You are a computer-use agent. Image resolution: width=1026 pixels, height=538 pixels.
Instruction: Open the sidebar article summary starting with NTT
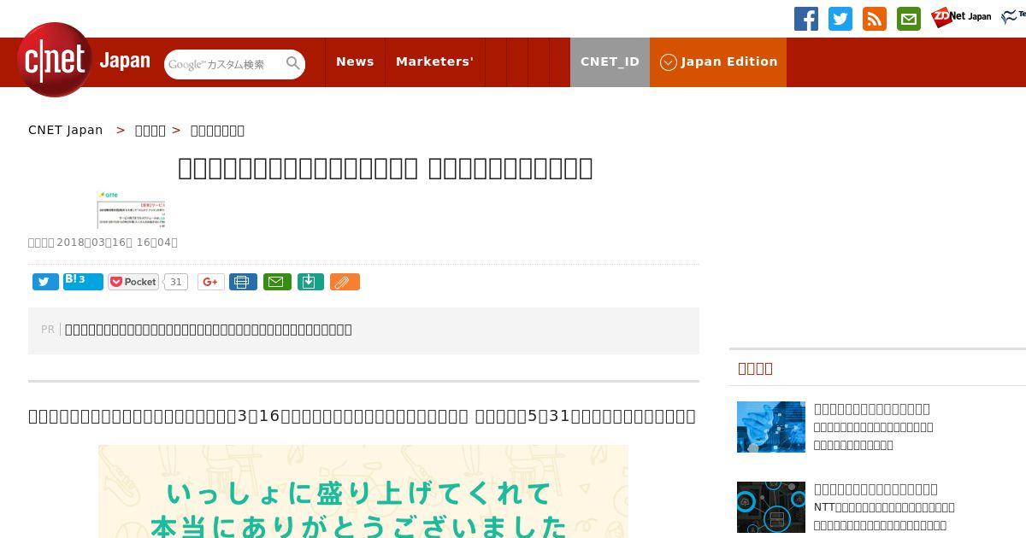(884, 516)
